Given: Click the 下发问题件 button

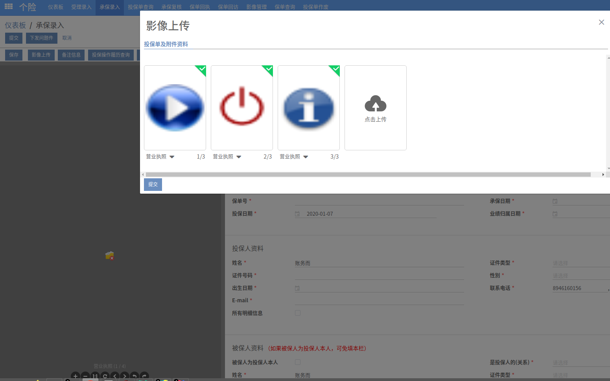Looking at the screenshot, I should 41,38.
